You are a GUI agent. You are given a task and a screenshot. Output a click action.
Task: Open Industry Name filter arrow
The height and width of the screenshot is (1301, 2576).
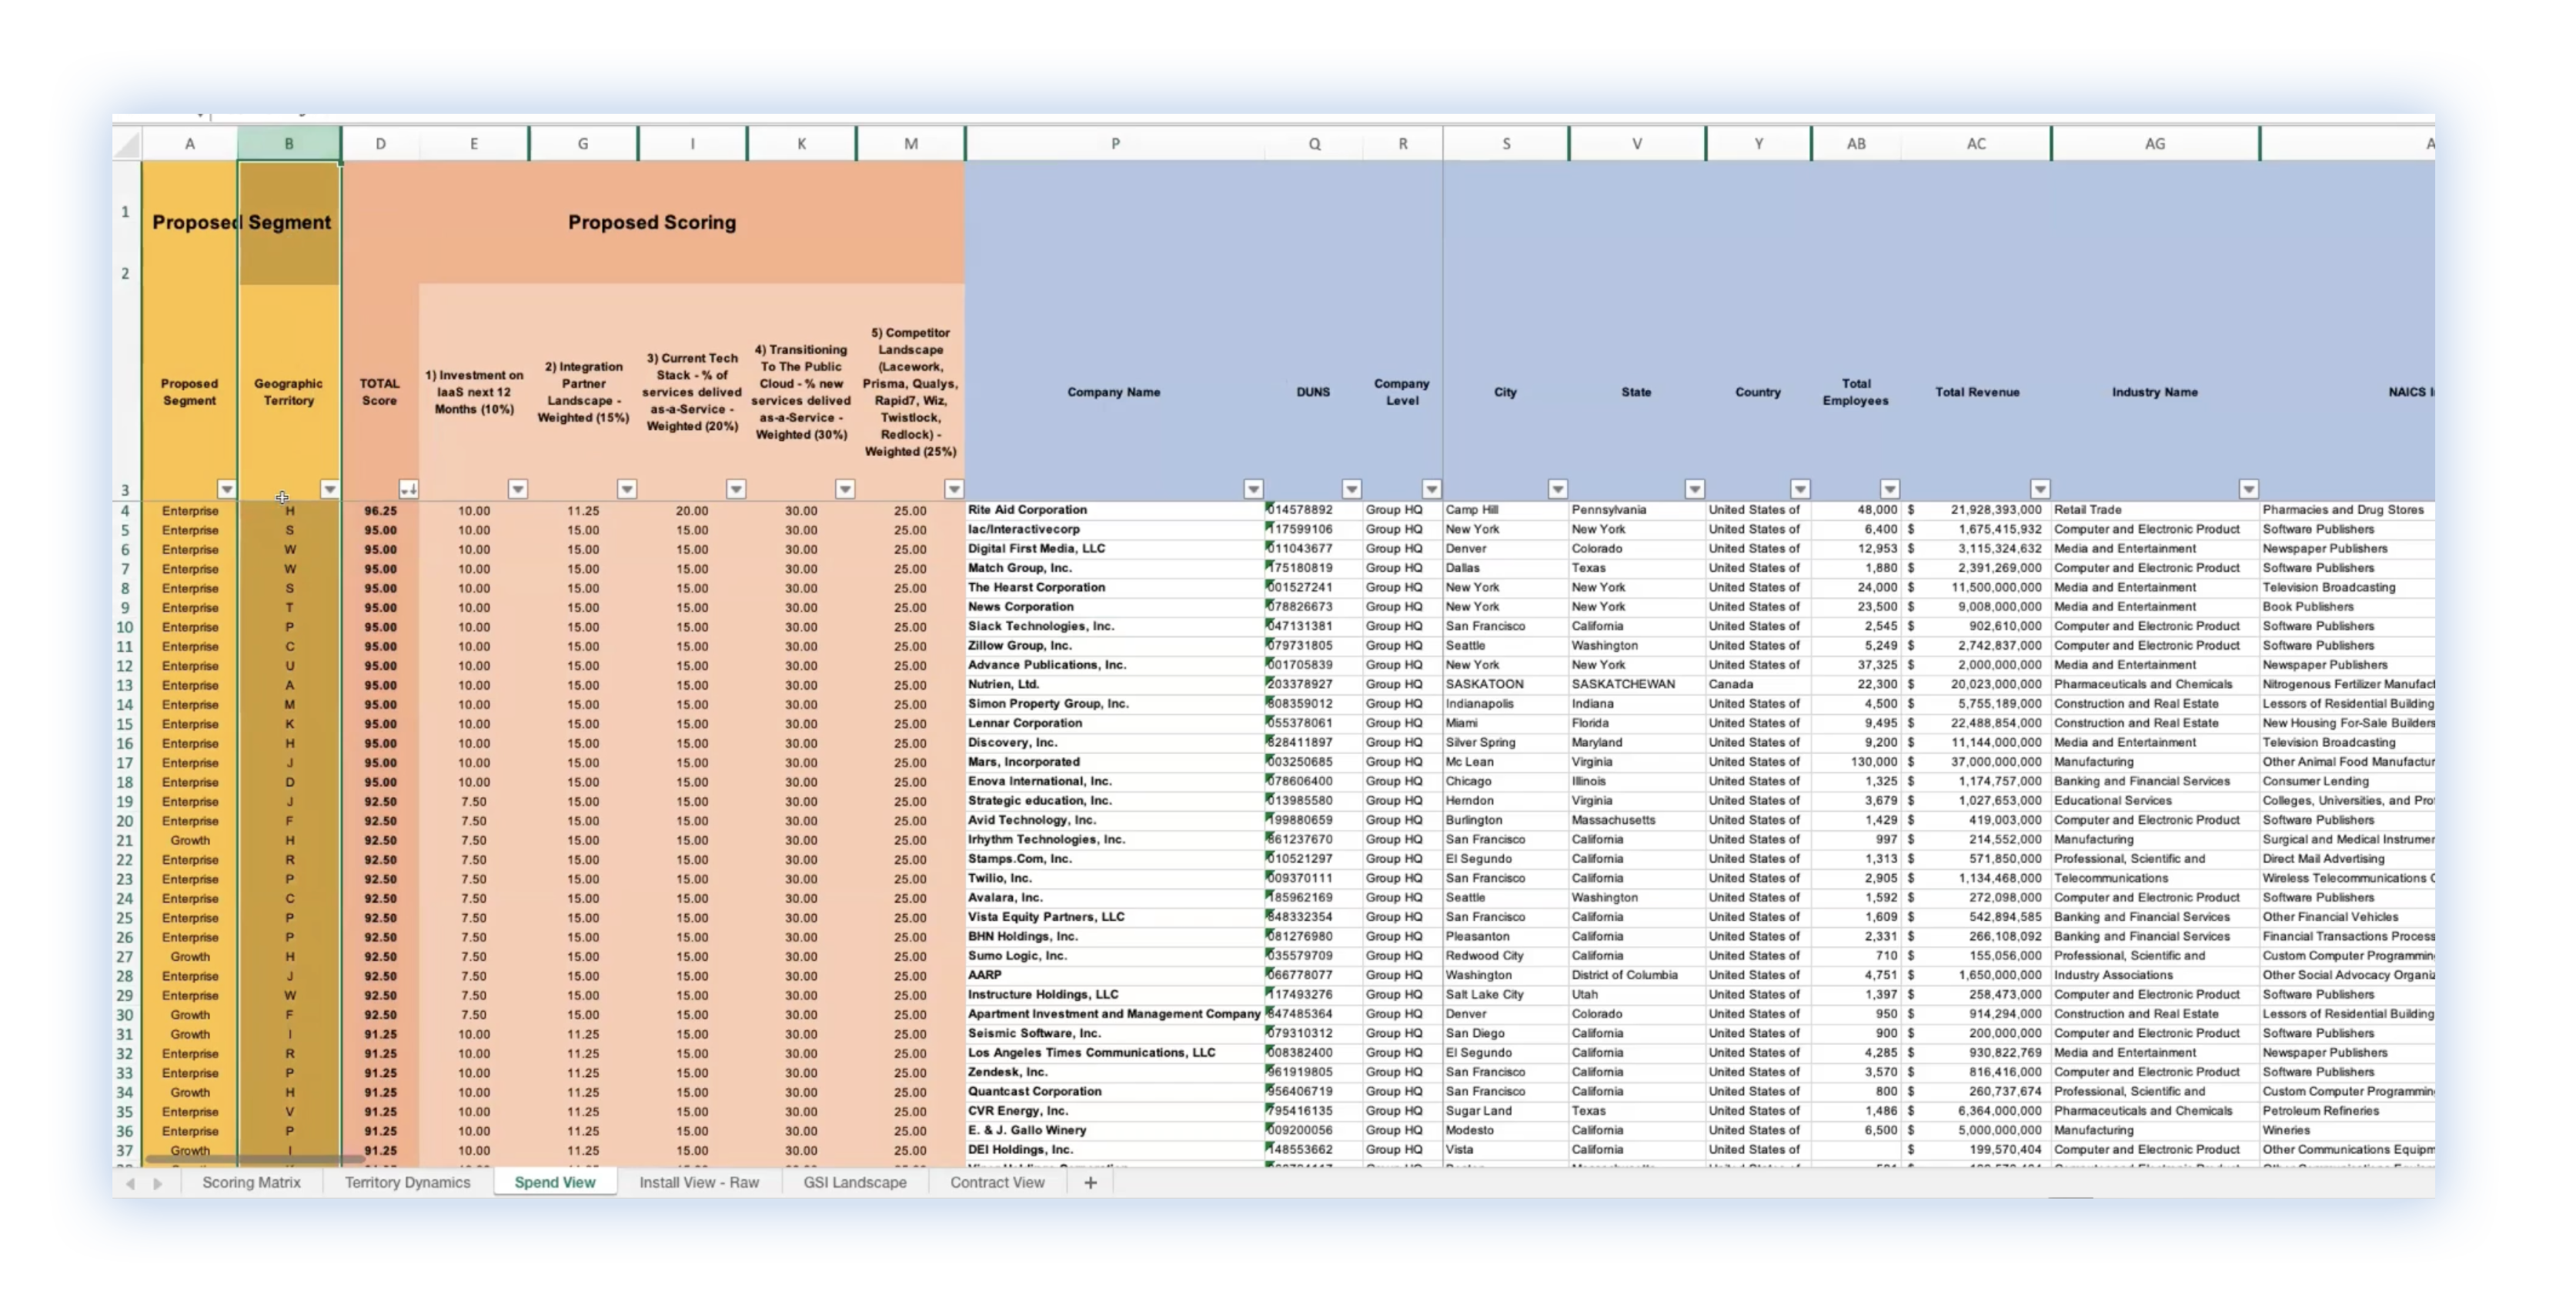tap(2249, 489)
